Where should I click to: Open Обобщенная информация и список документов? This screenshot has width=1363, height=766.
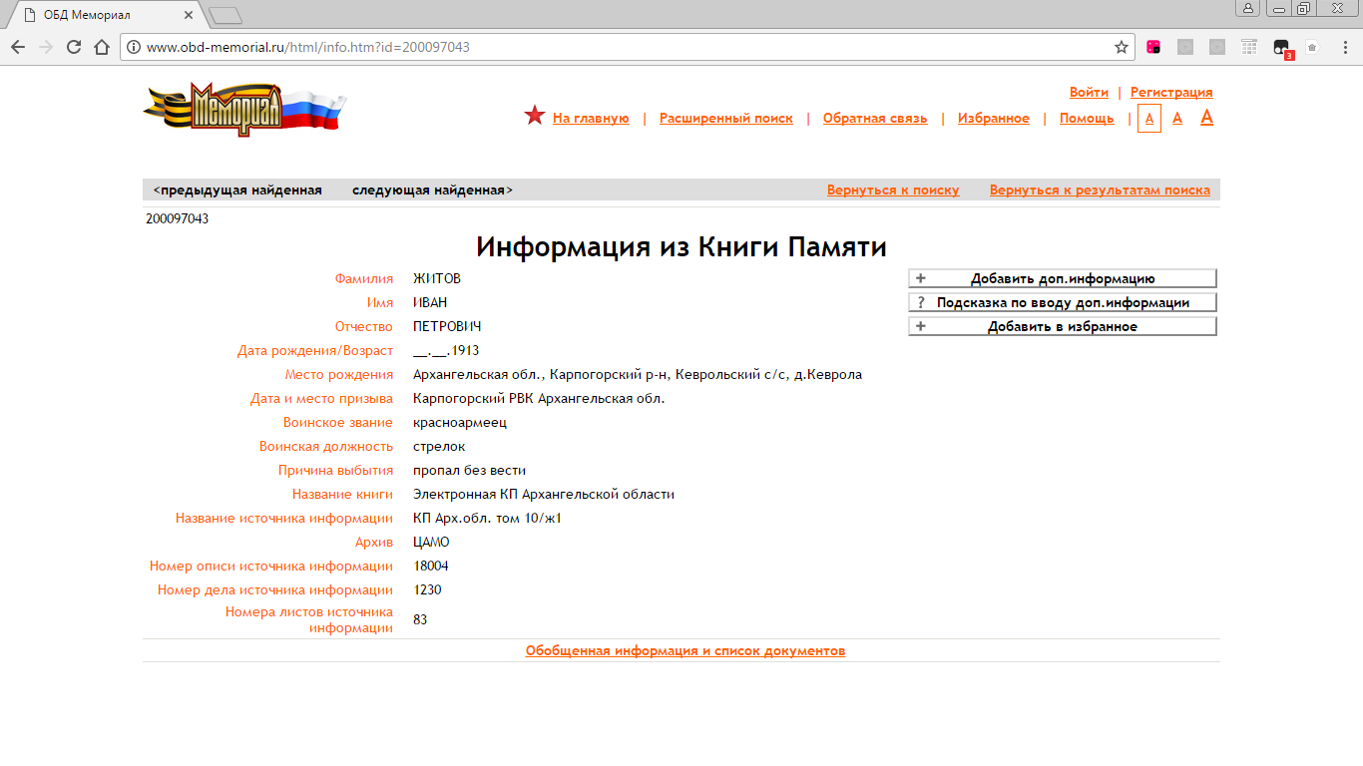pos(685,651)
